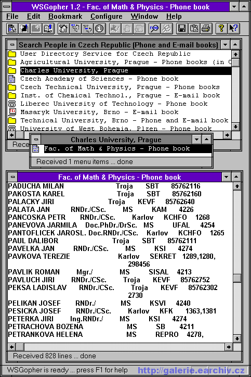Click document icon beside Czech Academy of Sciences
251x377 pixels.
coord(12,79)
